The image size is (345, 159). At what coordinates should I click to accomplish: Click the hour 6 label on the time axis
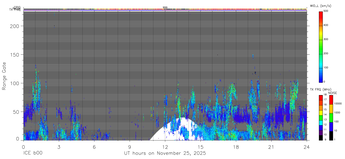coord(94,147)
